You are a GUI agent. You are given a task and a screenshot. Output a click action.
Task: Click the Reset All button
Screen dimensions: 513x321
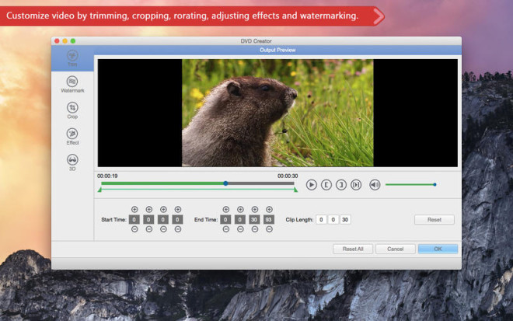pyautogui.click(x=353, y=249)
